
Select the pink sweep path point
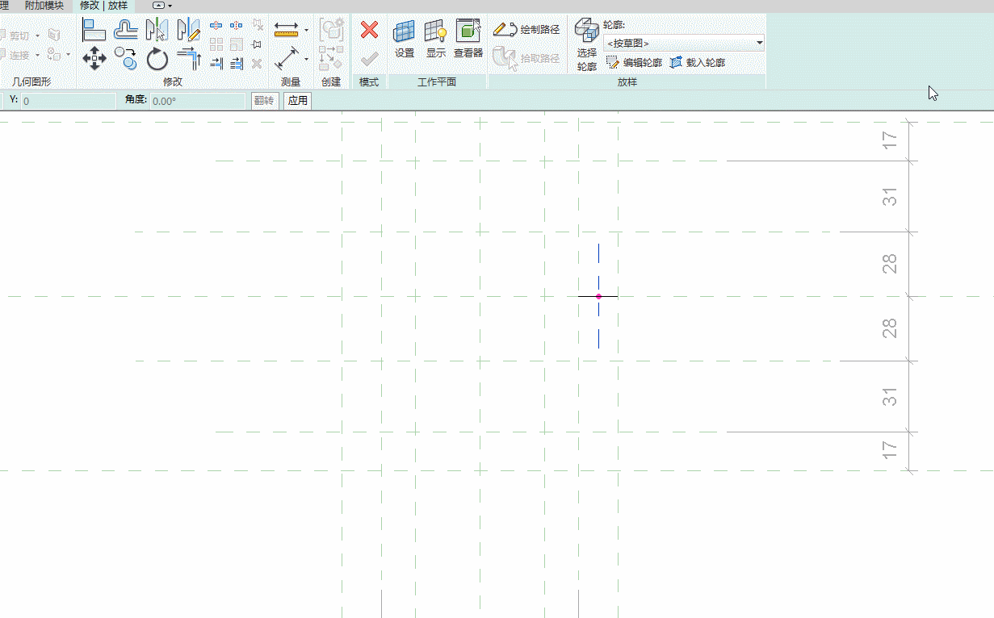coord(598,296)
